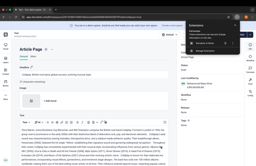Image resolution: width=256 pixels, height=166 pixels.
Task: Switch to the Meta tab
Action: click(x=33, y=56)
